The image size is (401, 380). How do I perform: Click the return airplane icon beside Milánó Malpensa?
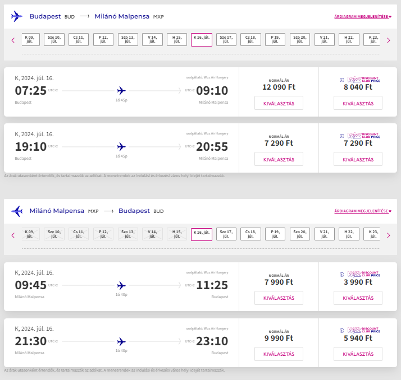(17, 211)
